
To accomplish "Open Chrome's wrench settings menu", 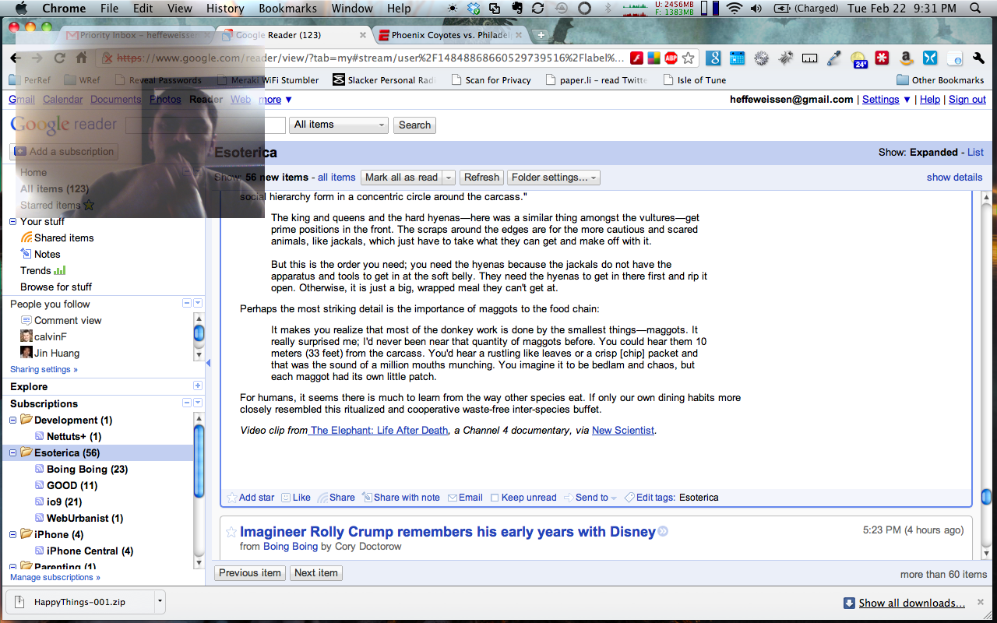I will pos(978,58).
